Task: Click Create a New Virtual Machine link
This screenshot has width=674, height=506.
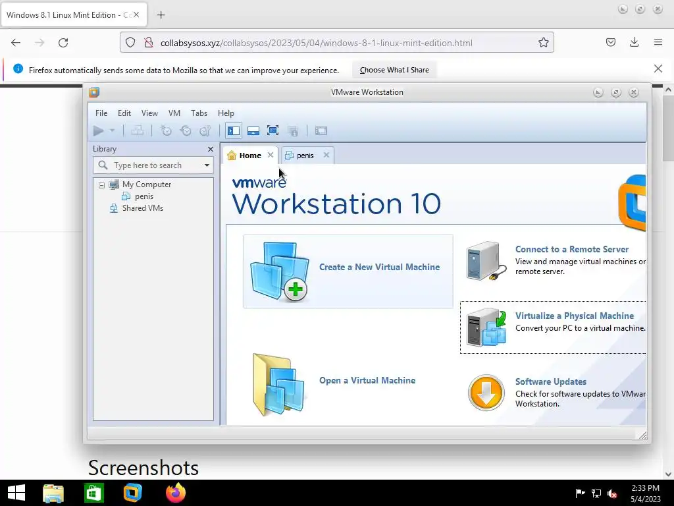Action: (379, 267)
